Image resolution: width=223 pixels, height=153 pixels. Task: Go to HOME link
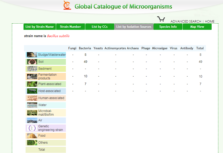pos(210,22)
